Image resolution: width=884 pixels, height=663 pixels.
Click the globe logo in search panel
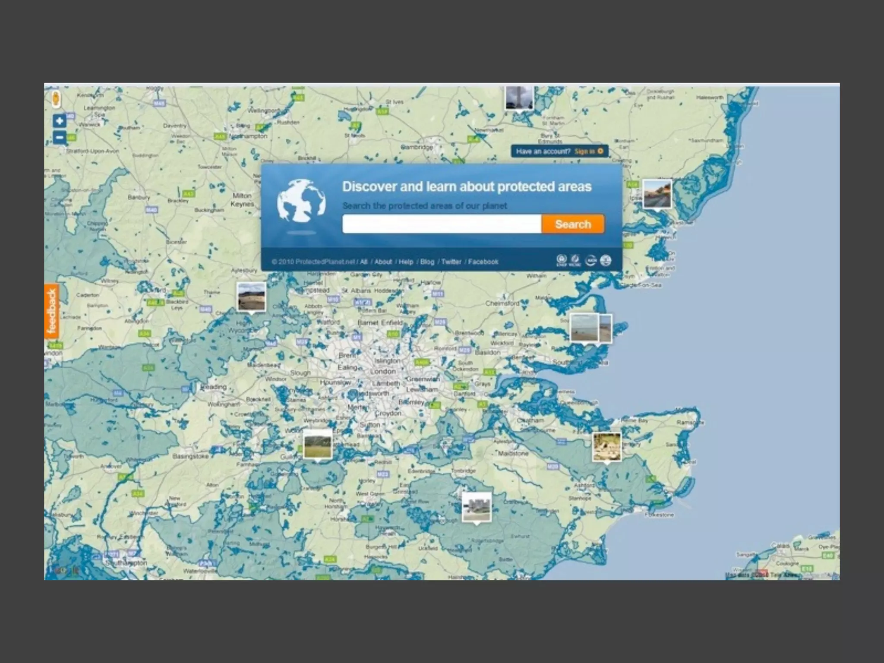tap(301, 201)
